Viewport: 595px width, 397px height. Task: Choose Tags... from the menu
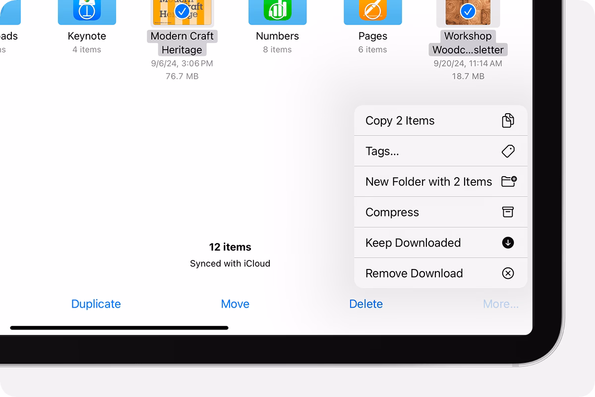441,151
